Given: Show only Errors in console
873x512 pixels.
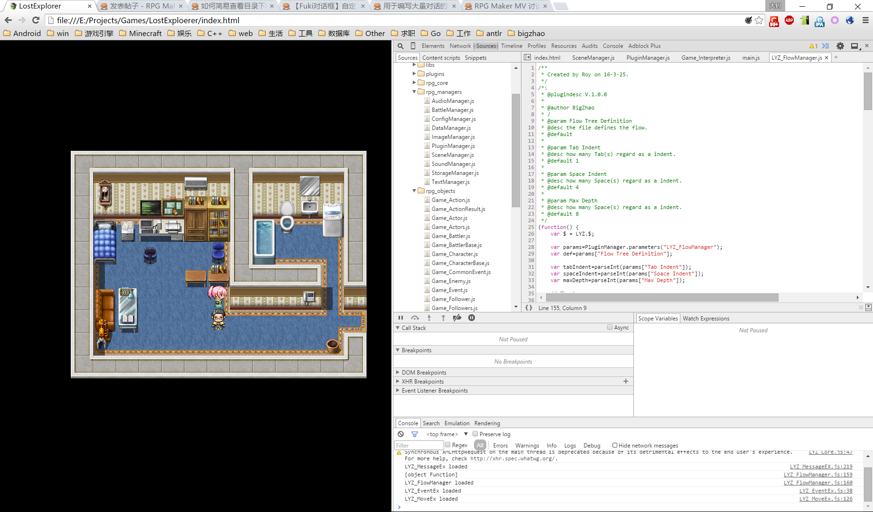Looking at the screenshot, I should [500, 446].
